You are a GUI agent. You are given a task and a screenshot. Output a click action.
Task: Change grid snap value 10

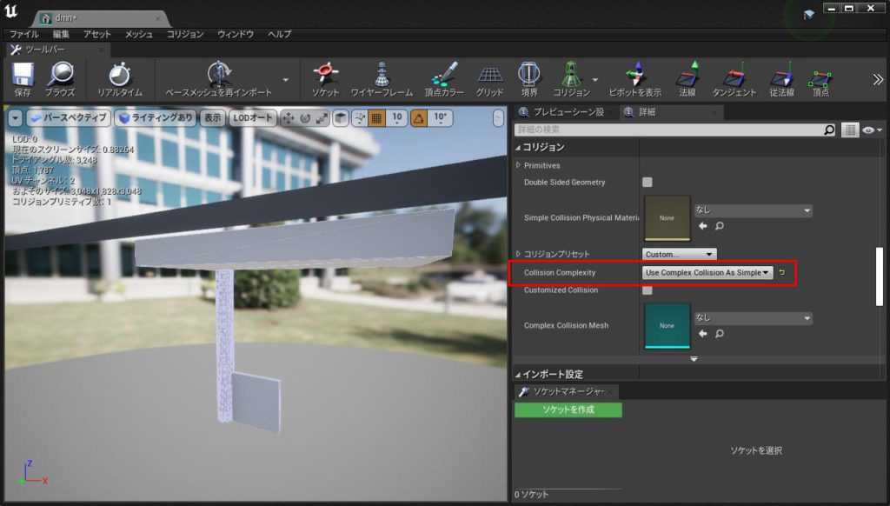pos(396,118)
